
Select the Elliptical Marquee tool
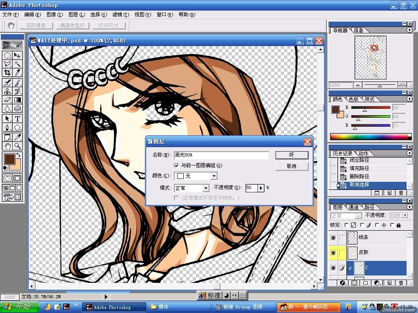(x=7, y=55)
